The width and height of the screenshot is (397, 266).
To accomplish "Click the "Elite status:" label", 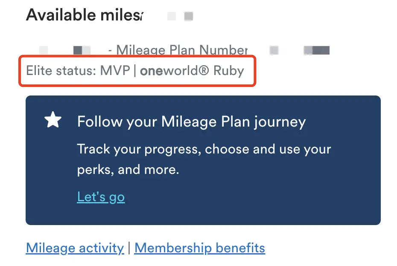I will 61,70.
